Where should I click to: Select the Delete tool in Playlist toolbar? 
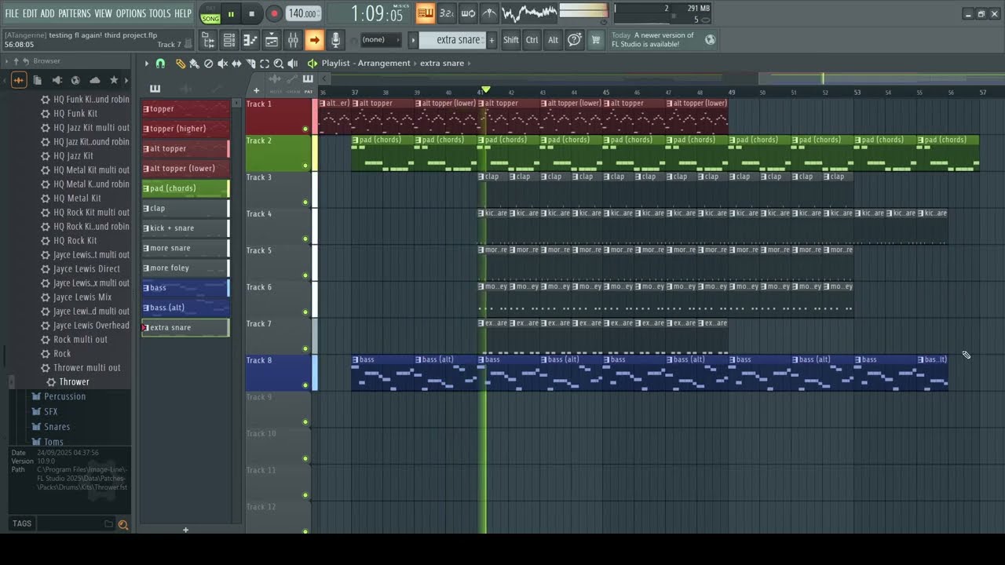tap(208, 64)
